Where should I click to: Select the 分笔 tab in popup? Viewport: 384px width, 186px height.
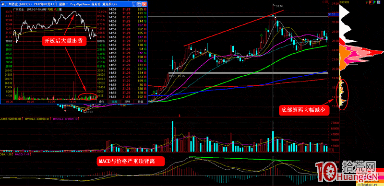pyautogui.click(x=114, y=102)
